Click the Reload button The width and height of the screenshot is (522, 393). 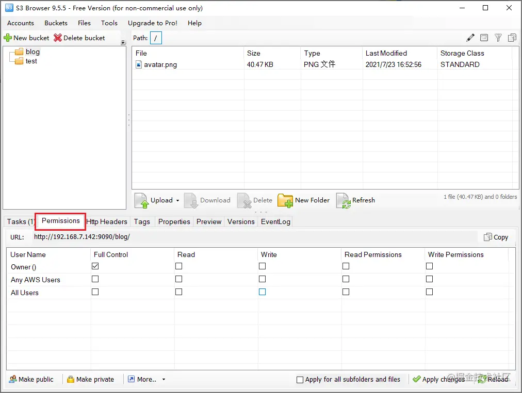point(493,380)
